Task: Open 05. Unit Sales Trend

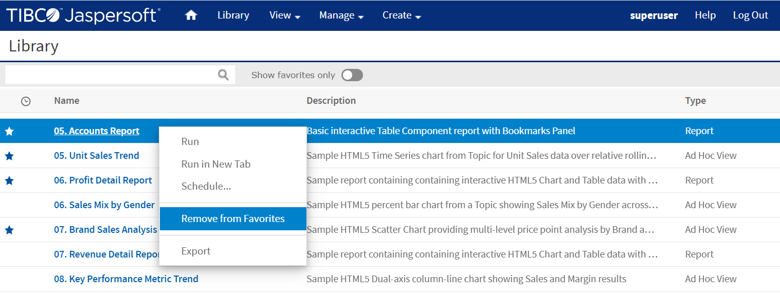Action: click(x=97, y=156)
